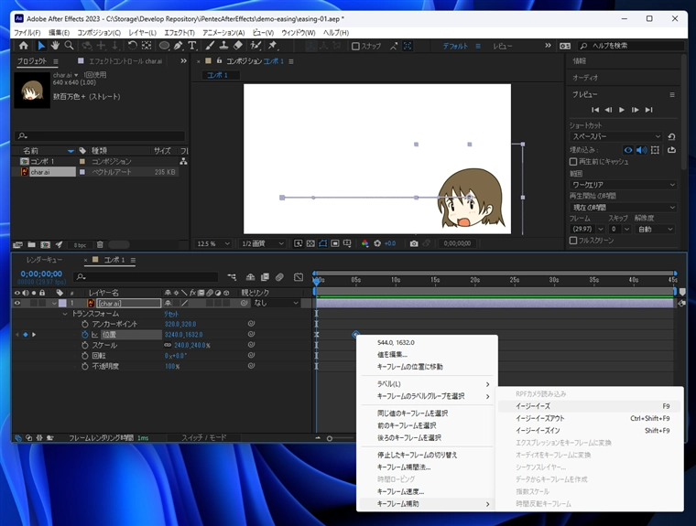Viewport: 696px width, 526px height.
Task: Enable the スナップ checkbox
Action: pos(355,46)
